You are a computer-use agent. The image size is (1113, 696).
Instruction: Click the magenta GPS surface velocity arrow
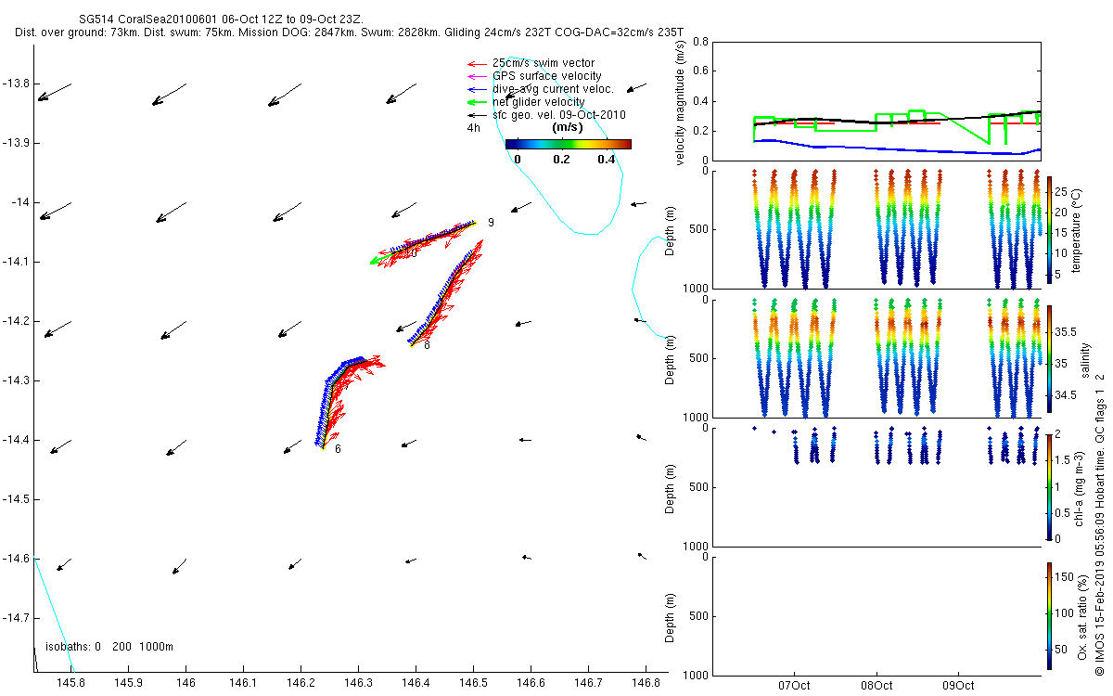[x=477, y=76]
